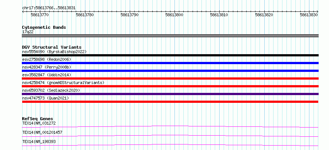Click ruler position 58613820
This screenshot has width=329, height=150.
tap(264, 15)
